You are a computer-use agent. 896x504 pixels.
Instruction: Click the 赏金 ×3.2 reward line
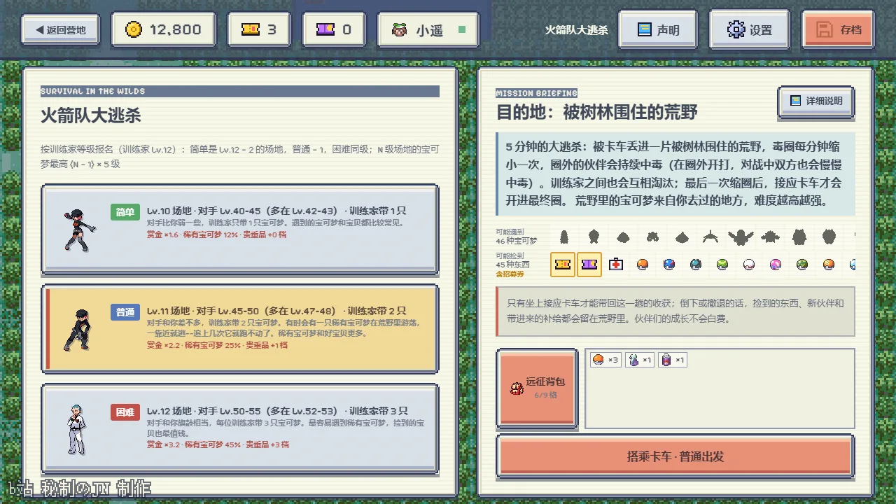(x=218, y=444)
